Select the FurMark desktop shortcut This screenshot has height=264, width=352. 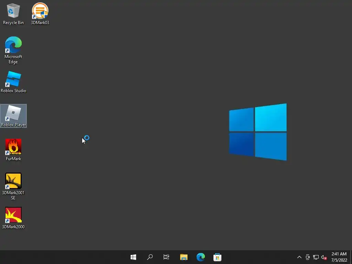pyautogui.click(x=13, y=150)
